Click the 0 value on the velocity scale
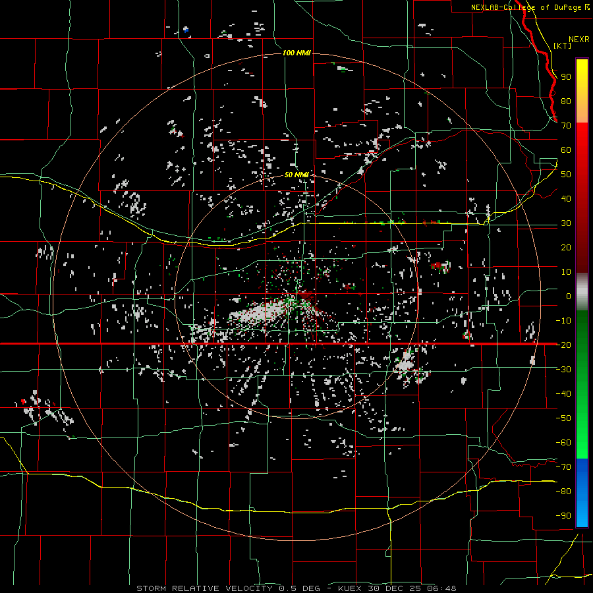 coord(569,296)
